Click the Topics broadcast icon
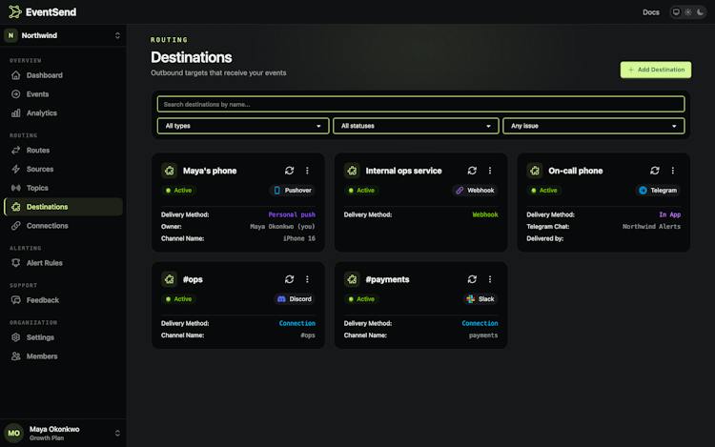715x447 pixels. click(16, 188)
